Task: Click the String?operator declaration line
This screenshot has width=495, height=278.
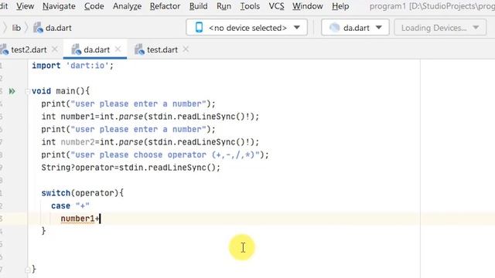Action: [131, 168]
